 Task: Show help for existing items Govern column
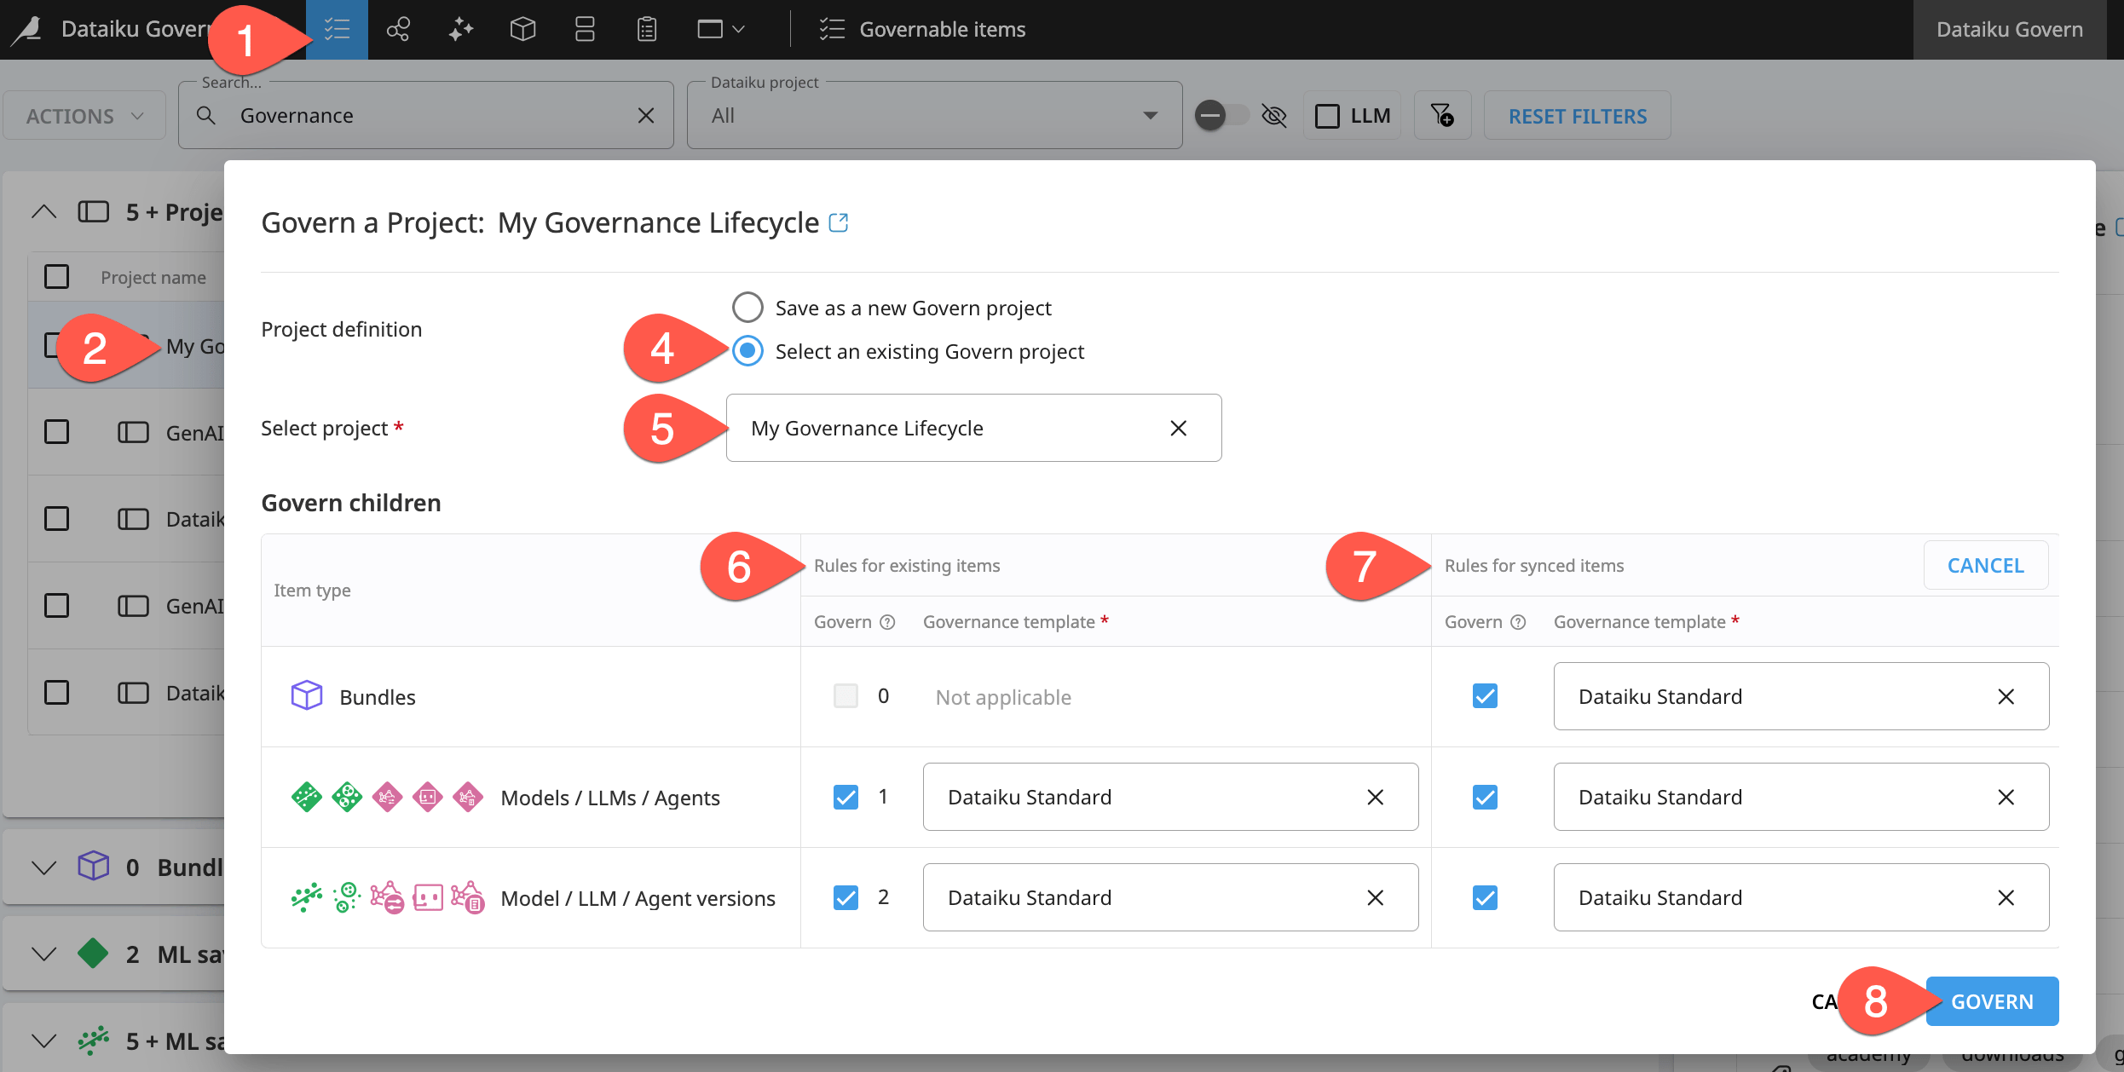(887, 622)
